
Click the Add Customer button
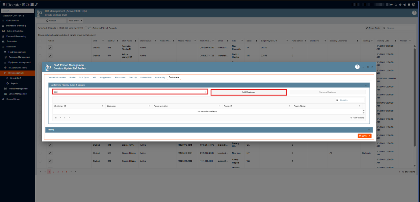click(249, 92)
